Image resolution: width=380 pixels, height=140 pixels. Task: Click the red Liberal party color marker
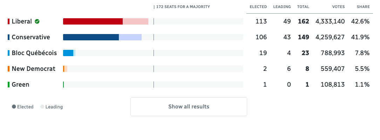9,21
